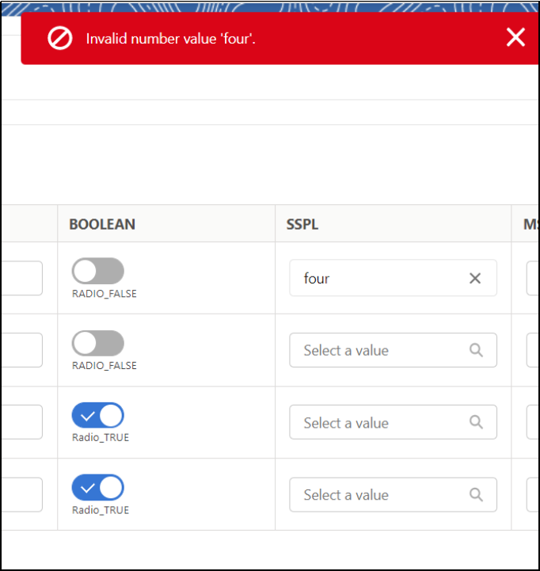Toggle the second RADIO_FALSE switch on
540x571 pixels.
click(x=98, y=344)
